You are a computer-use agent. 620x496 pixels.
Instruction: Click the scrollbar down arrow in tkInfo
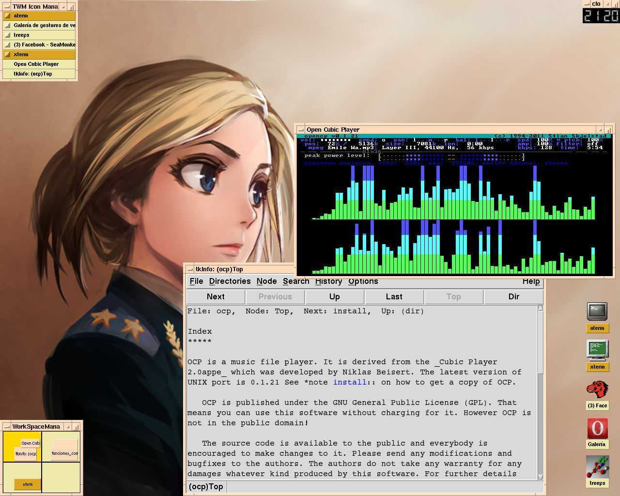click(x=541, y=477)
